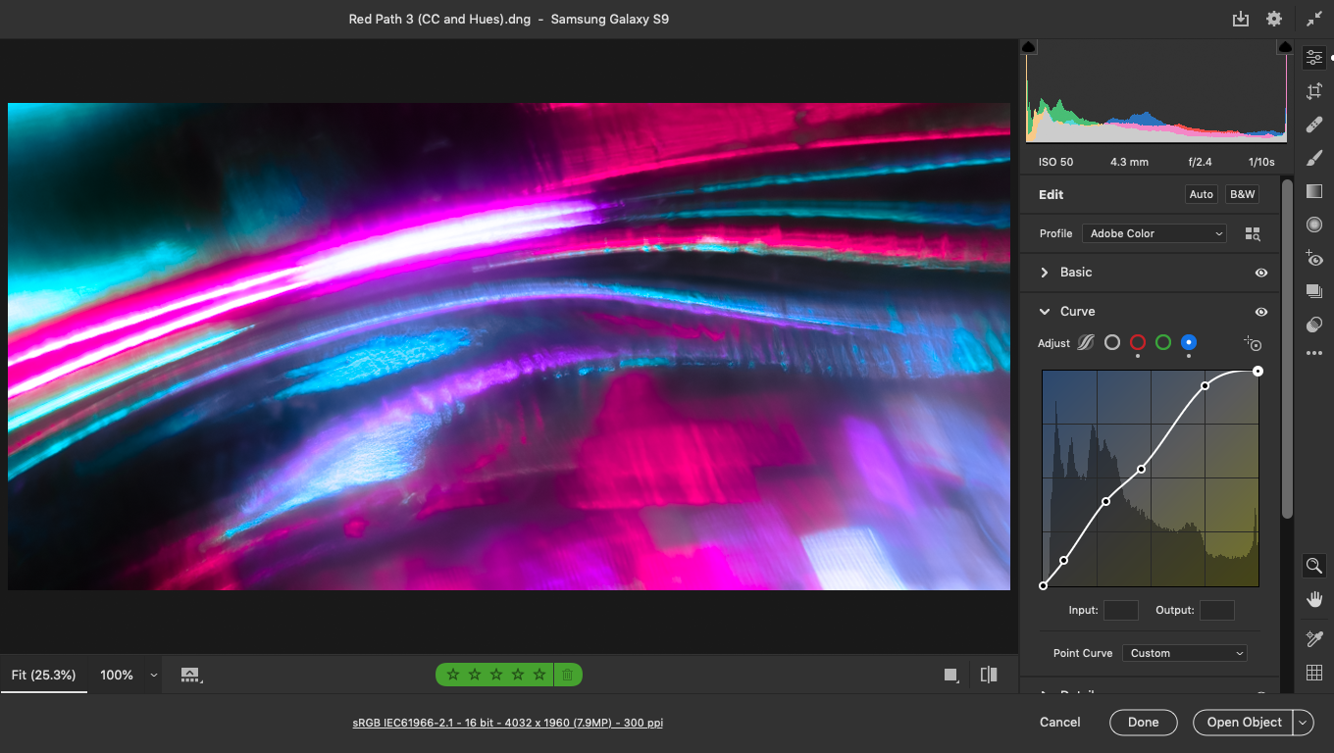
Task: Toggle full screen mode arrows
Action: click(1314, 19)
